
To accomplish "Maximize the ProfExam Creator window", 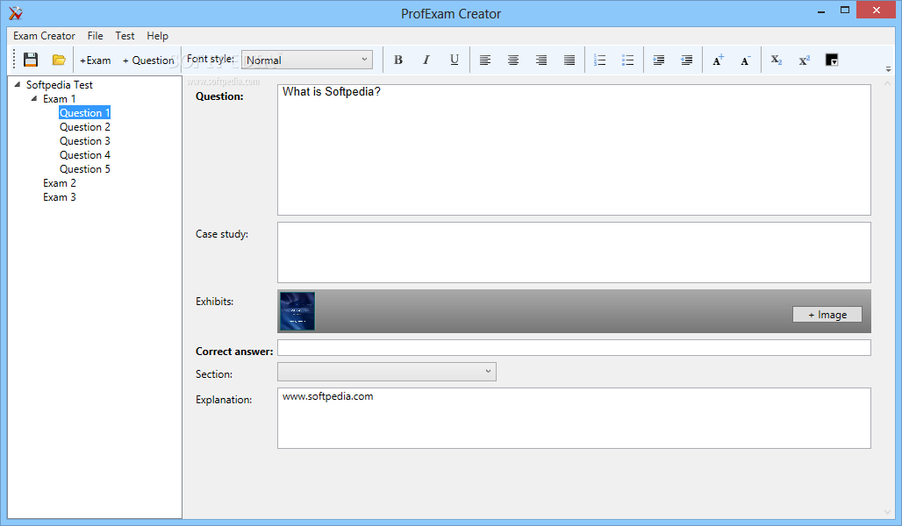I will (844, 11).
